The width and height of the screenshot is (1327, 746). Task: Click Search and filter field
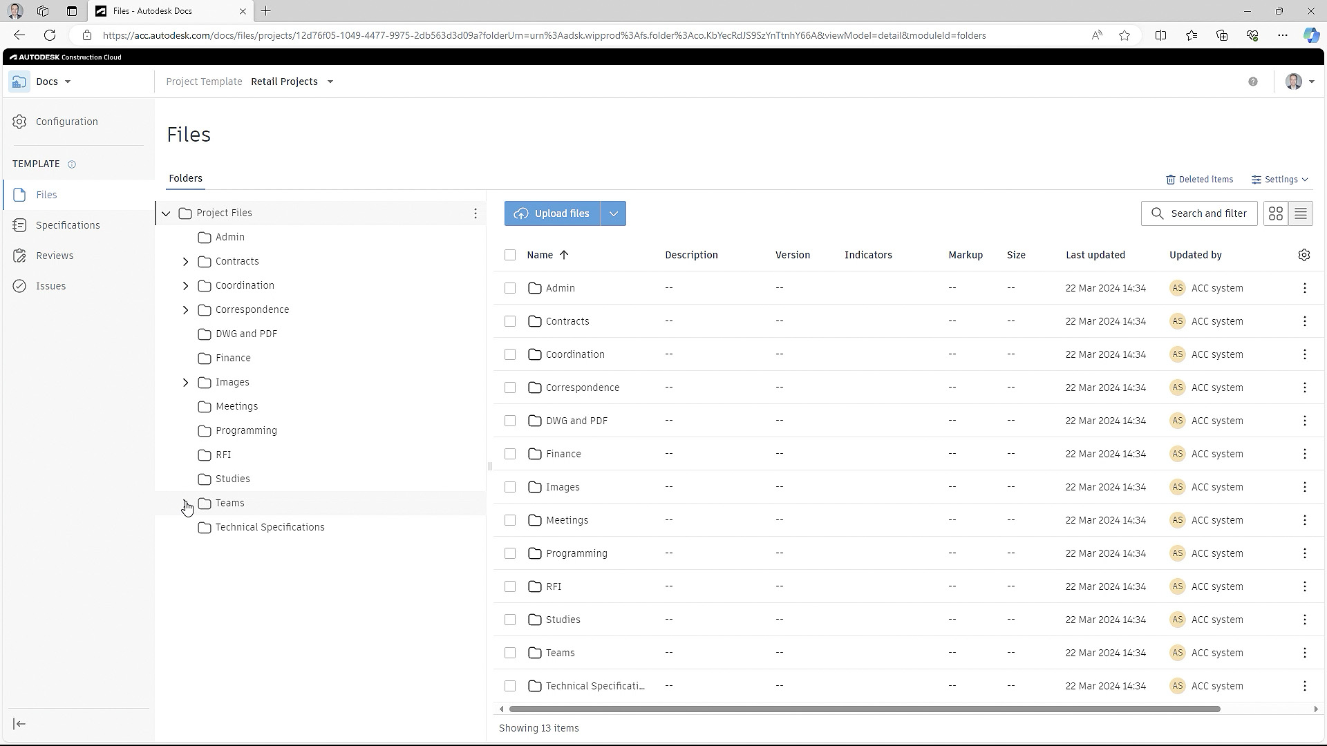click(x=1199, y=213)
